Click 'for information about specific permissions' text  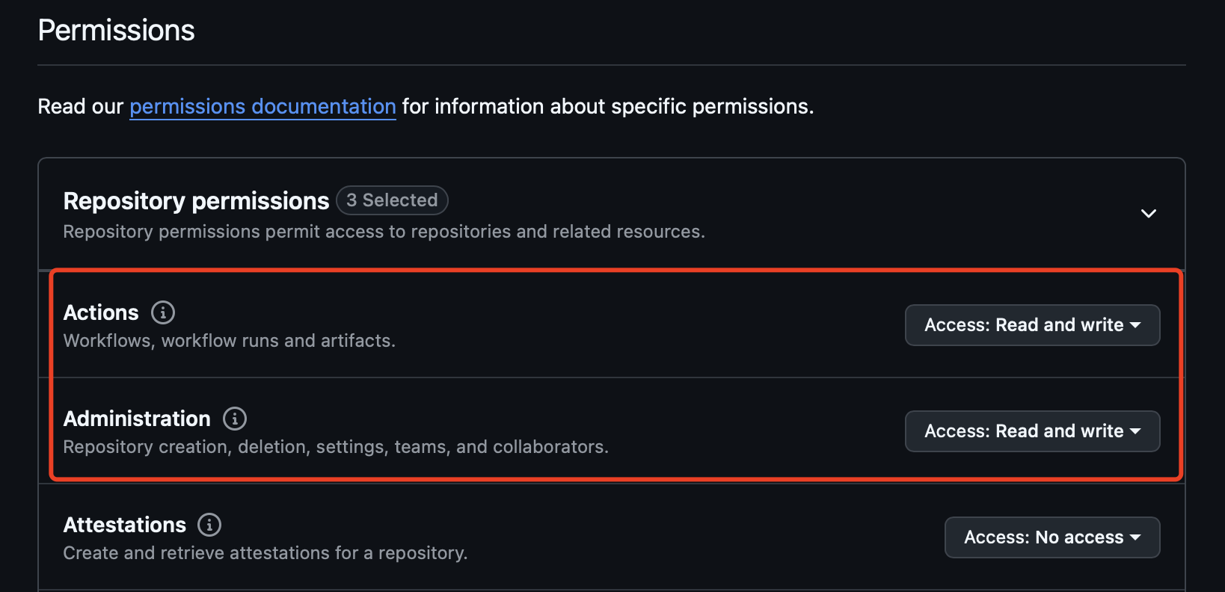607,107
